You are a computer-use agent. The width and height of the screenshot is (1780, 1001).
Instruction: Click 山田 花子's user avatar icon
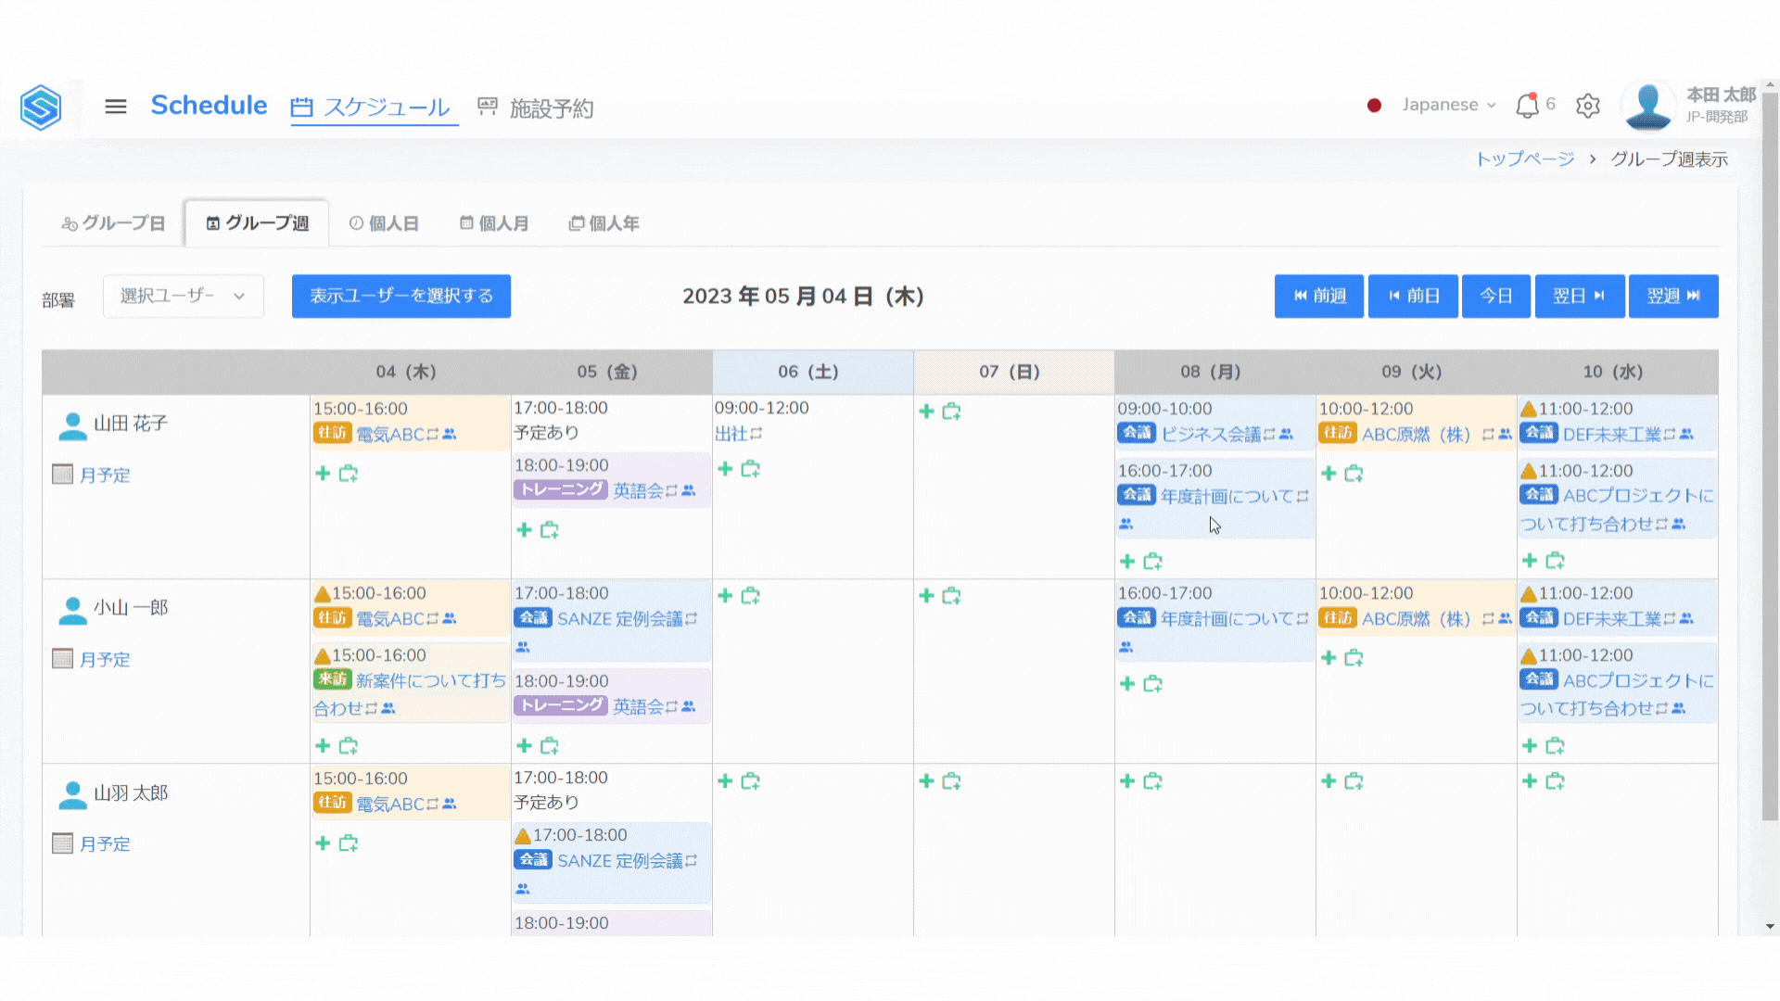[72, 424]
